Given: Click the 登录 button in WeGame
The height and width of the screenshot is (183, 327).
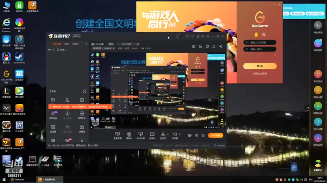Looking at the screenshot, I should point(260,66).
